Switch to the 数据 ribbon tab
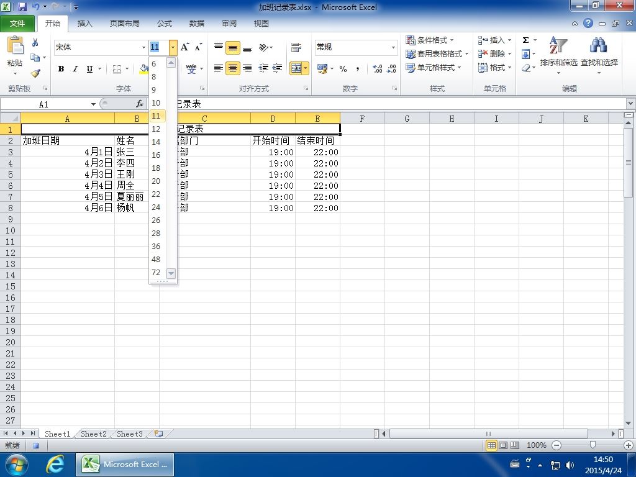 tap(197, 24)
